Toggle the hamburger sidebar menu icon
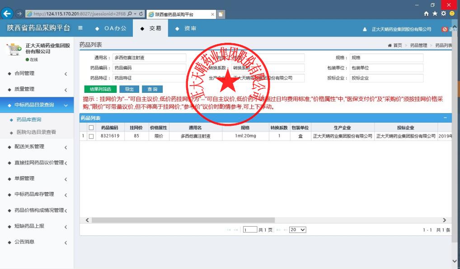Image resolution: width=460 pixels, height=269 pixels. point(80,28)
